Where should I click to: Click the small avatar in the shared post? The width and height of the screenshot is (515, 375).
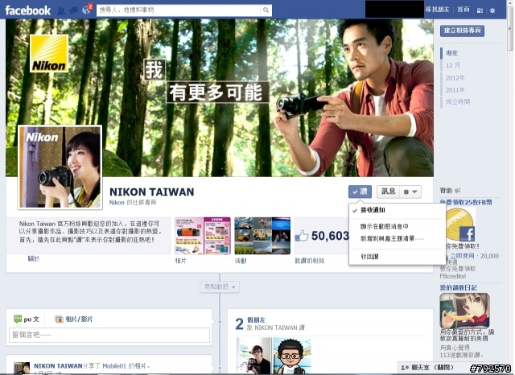tap(22, 368)
